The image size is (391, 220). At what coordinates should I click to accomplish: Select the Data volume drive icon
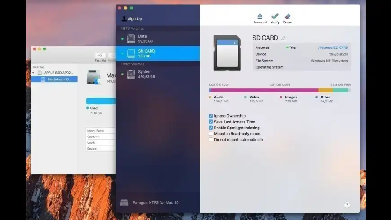(x=131, y=39)
